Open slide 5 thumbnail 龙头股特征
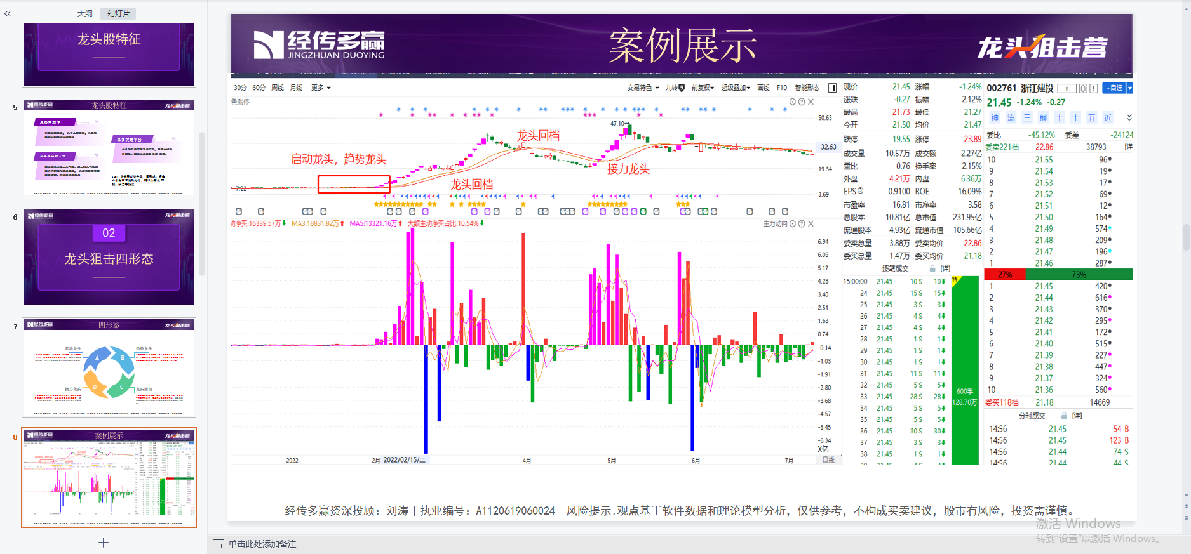This screenshot has height=554, width=1191. (x=109, y=147)
